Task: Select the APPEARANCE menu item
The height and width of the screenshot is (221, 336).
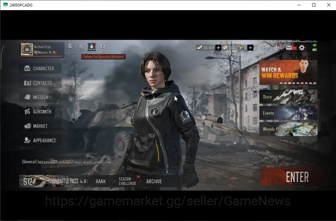Action: click(41, 140)
